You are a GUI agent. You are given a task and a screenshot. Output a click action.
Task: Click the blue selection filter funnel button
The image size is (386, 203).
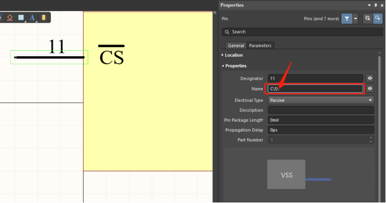(346, 19)
